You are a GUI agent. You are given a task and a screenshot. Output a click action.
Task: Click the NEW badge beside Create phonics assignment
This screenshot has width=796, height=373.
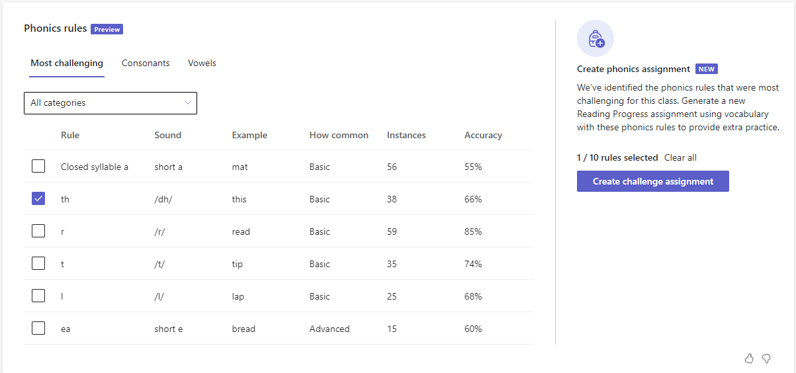(x=706, y=69)
